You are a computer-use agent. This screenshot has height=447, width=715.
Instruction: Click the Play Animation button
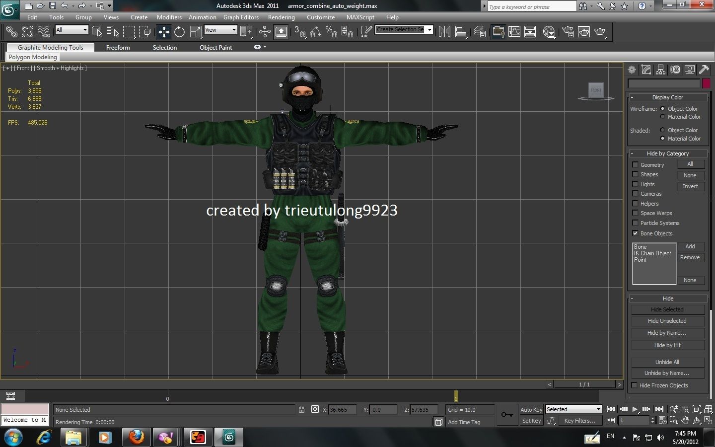(x=635, y=409)
